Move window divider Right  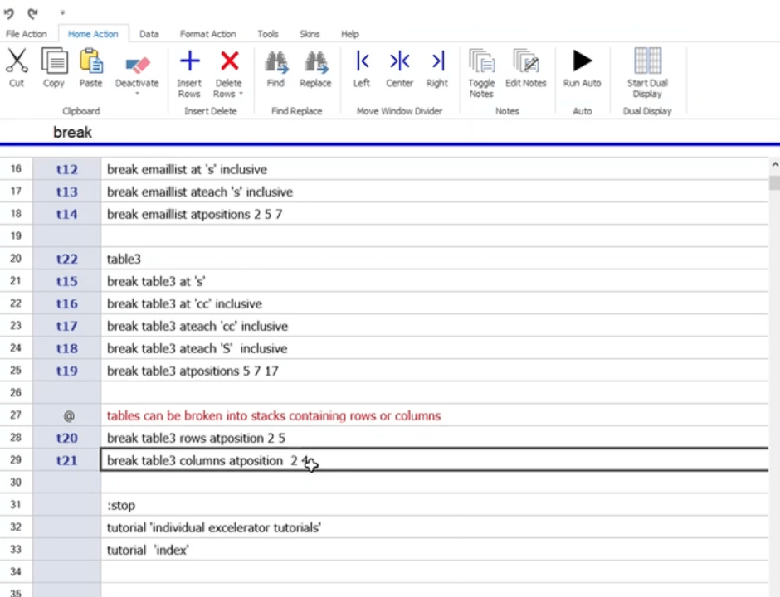[437, 62]
